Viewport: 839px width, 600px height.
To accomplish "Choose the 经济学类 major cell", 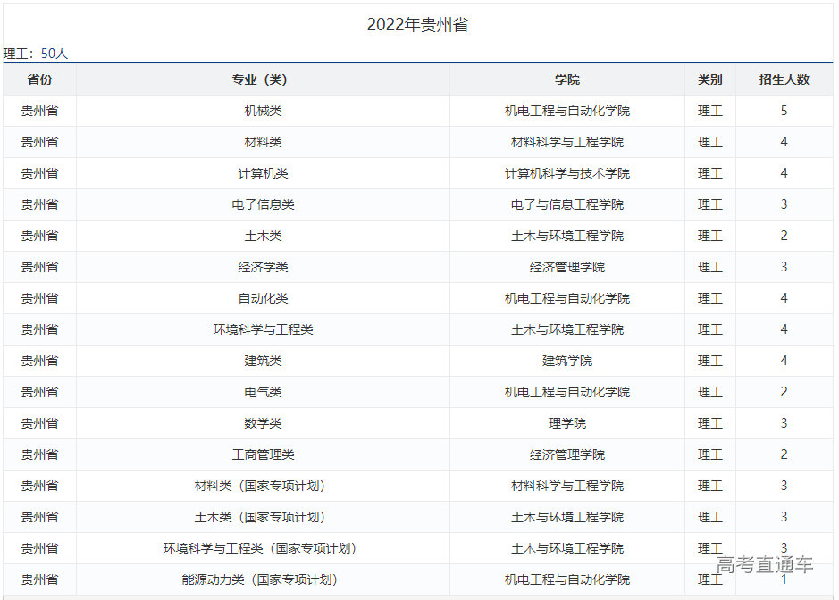I will (x=263, y=267).
